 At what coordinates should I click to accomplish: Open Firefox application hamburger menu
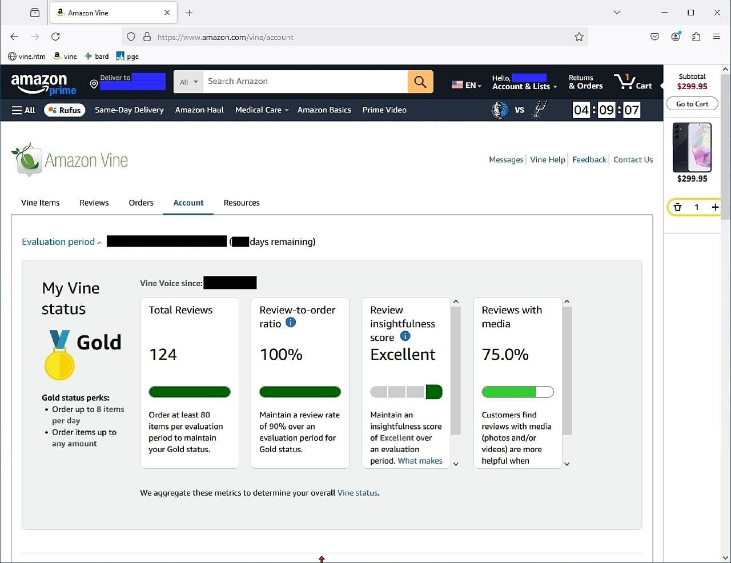pyautogui.click(x=716, y=37)
